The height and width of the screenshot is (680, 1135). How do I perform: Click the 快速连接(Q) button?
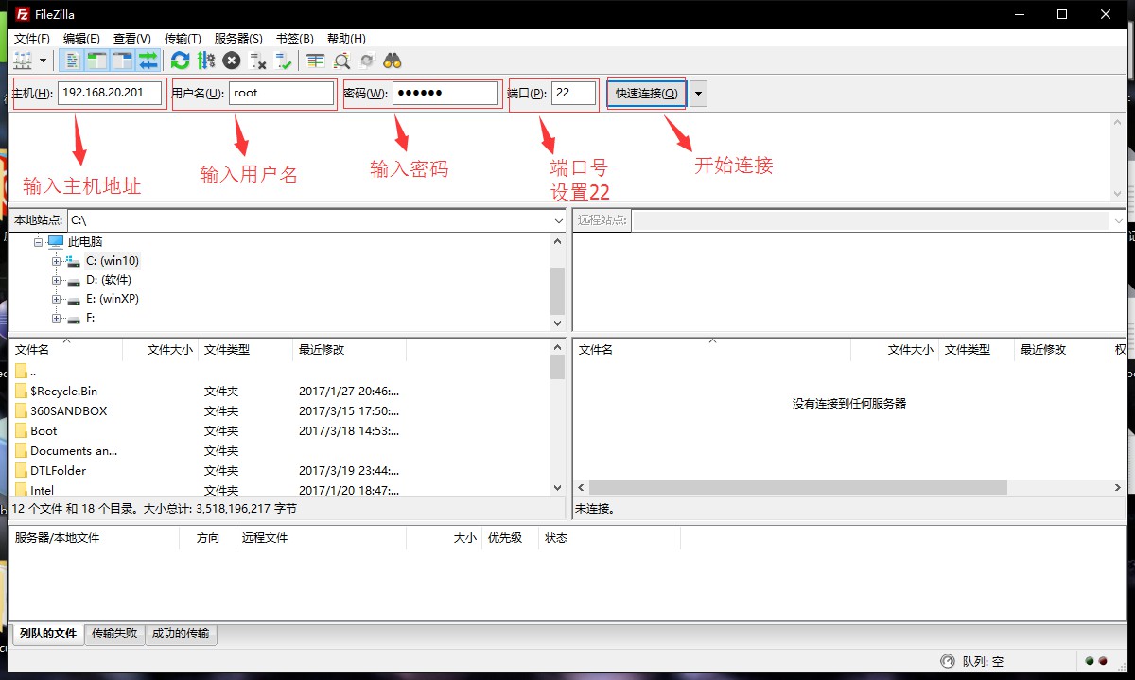[647, 94]
